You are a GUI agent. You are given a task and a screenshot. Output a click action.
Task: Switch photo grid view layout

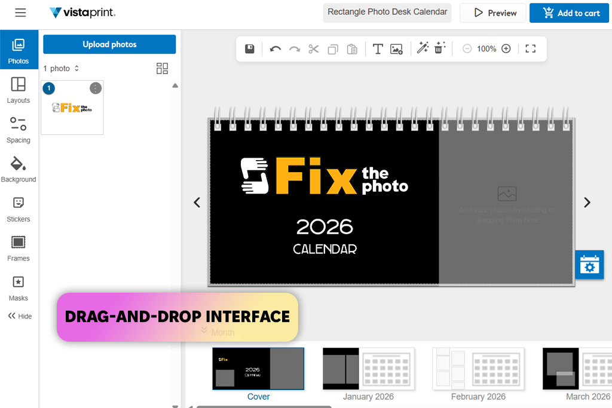(162, 68)
